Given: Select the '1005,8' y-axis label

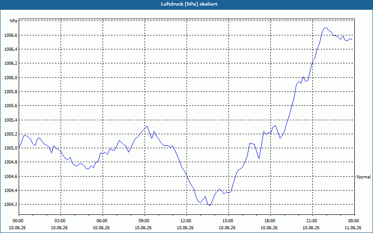Looking at the screenshot, I should [x=11, y=91].
